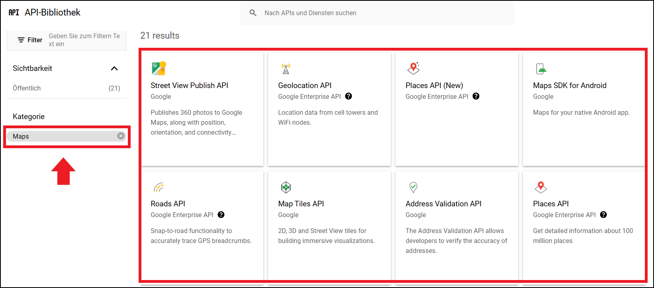Click the help icon on the Places API (New) card
Viewport: 654px width, 288px height.
tap(476, 96)
